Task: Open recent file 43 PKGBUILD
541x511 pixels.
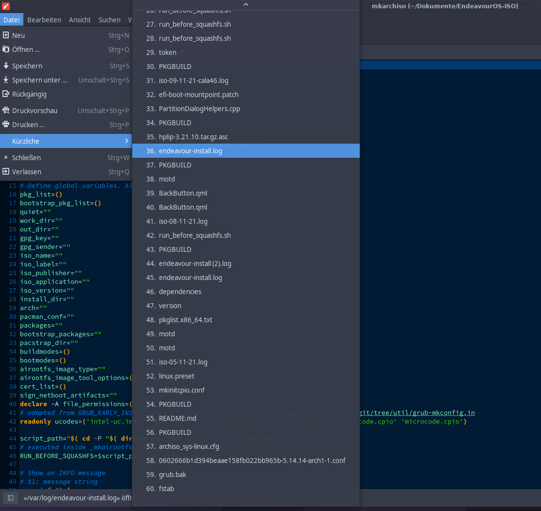Action: click(x=245, y=249)
